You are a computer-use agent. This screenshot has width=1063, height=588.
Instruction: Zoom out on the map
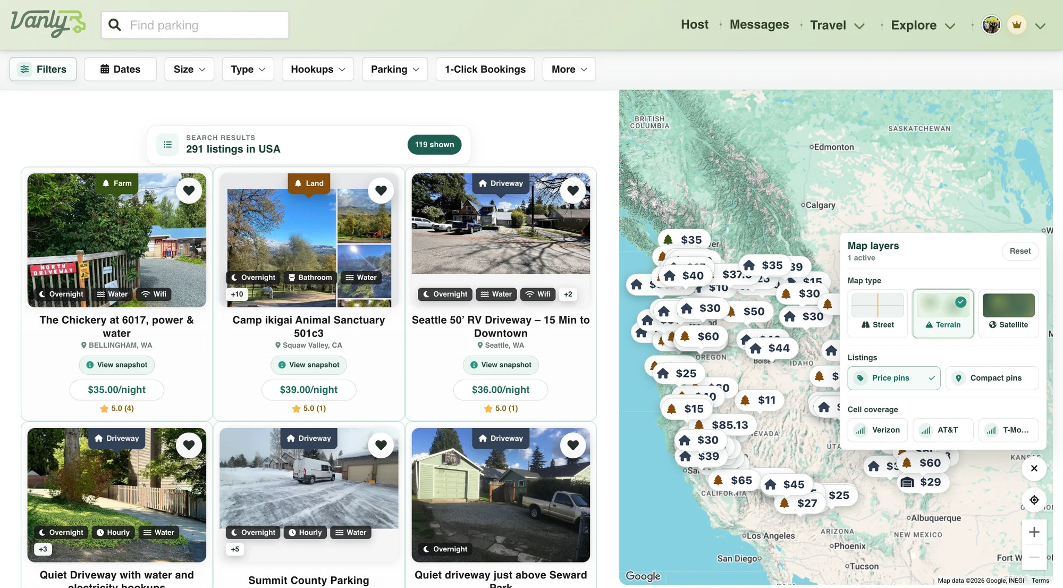(1034, 557)
